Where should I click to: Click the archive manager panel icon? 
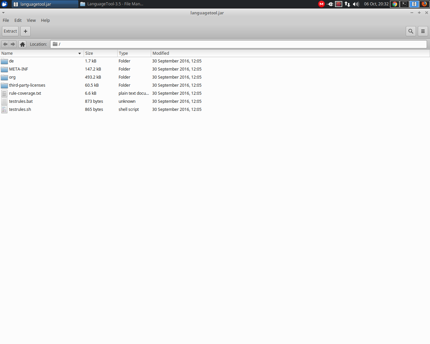click(x=414, y=4)
